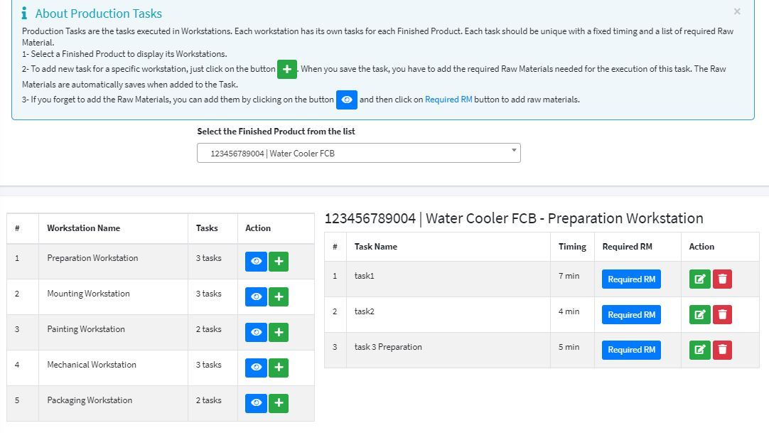View Preparation Workstation tasks via eye icon
Screen dimensions: 769x433
pyautogui.click(x=256, y=262)
